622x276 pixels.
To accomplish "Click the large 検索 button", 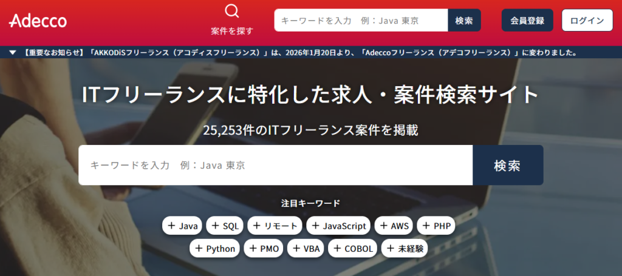I will (x=508, y=165).
